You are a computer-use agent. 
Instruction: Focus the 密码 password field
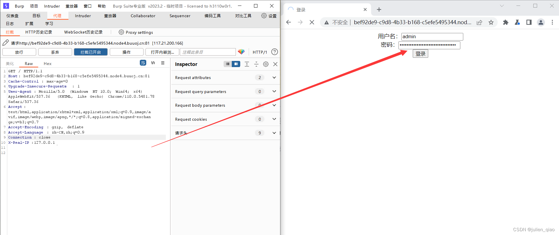coord(429,45)
